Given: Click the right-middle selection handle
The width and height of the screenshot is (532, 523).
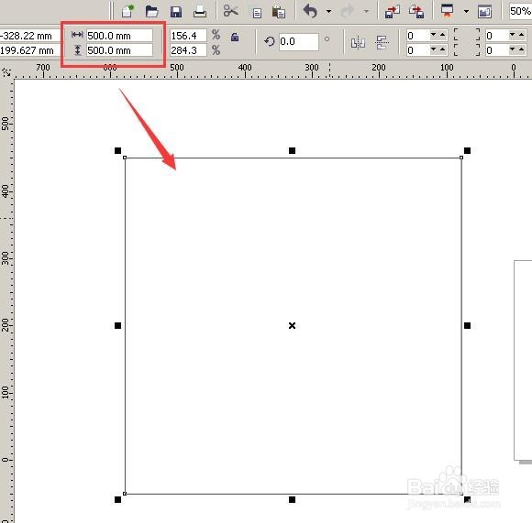Looking at the screenshot, I should click(x=467, y=325).
